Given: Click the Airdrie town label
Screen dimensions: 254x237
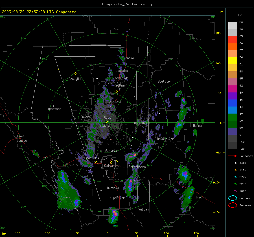Looking at the screenshot, I should pyautogui.click(x=111, y=150).
